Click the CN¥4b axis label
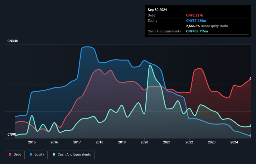Screen dimensions: 256x164 pyautogui.click(x=12, y=41)
